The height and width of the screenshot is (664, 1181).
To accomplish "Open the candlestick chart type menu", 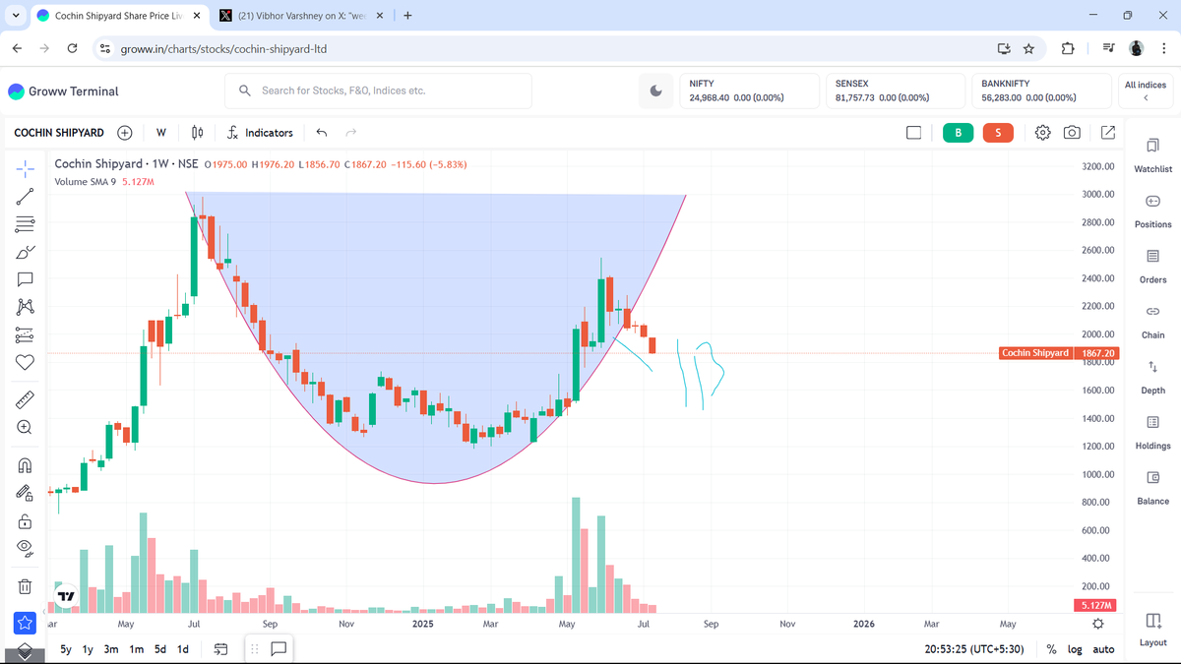I will point(197,133).
